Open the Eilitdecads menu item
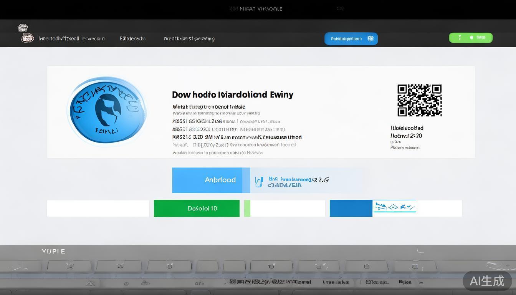 pos(132,38)
